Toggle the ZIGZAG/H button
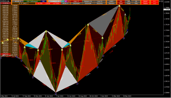The image size is (171, 98). point(76,4)
